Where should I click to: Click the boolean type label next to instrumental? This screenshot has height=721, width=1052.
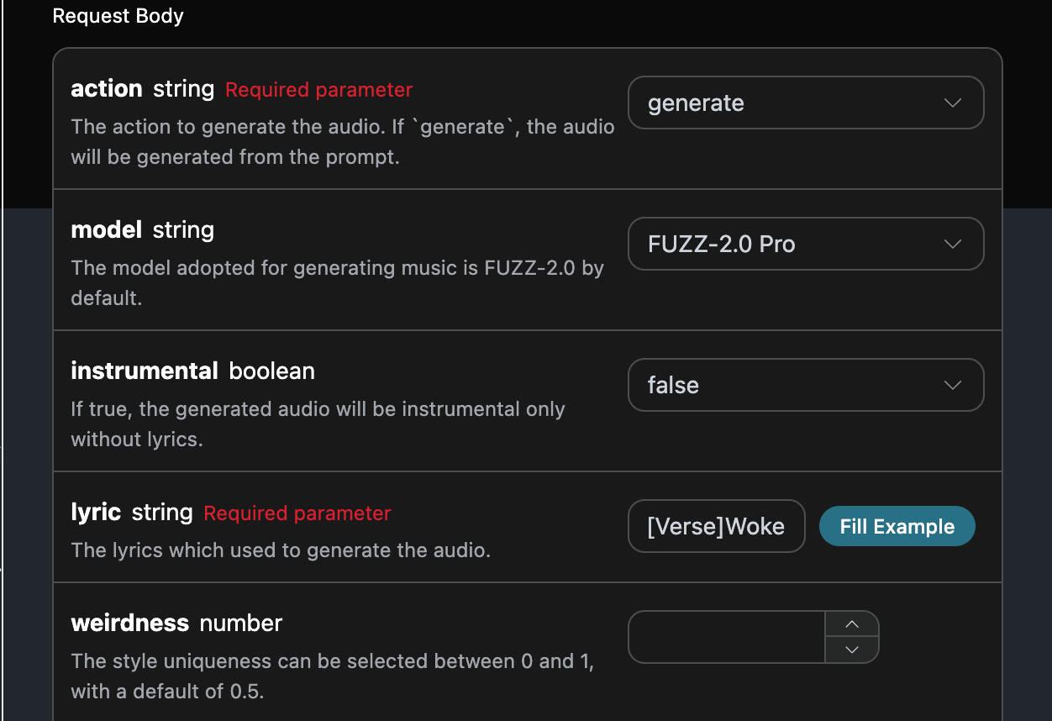272,371
